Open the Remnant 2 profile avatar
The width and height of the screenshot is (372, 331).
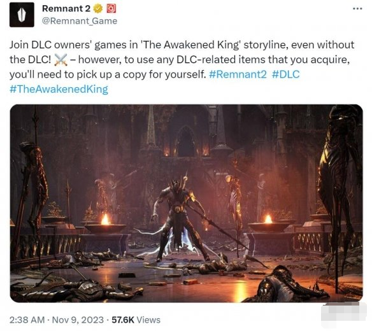tap(22, 15)
